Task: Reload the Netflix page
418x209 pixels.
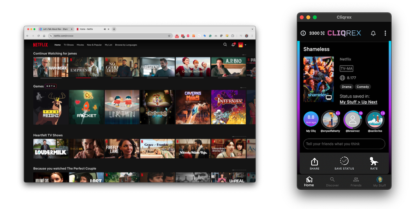Action: coord(39,36)
